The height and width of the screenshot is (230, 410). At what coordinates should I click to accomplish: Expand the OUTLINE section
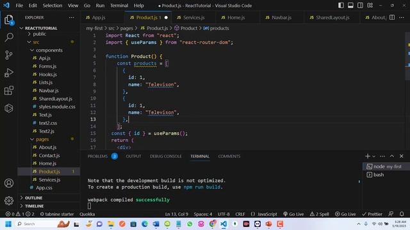coord(33,197)
